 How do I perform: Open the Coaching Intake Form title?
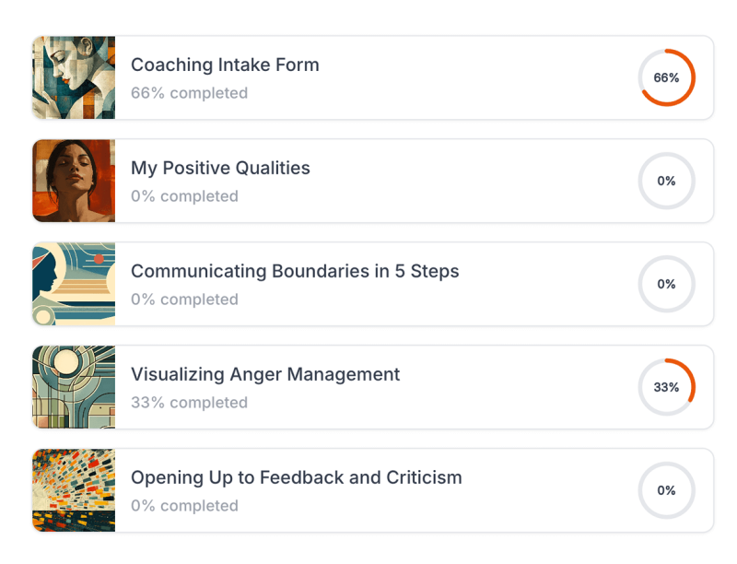[x=225, y=65]
